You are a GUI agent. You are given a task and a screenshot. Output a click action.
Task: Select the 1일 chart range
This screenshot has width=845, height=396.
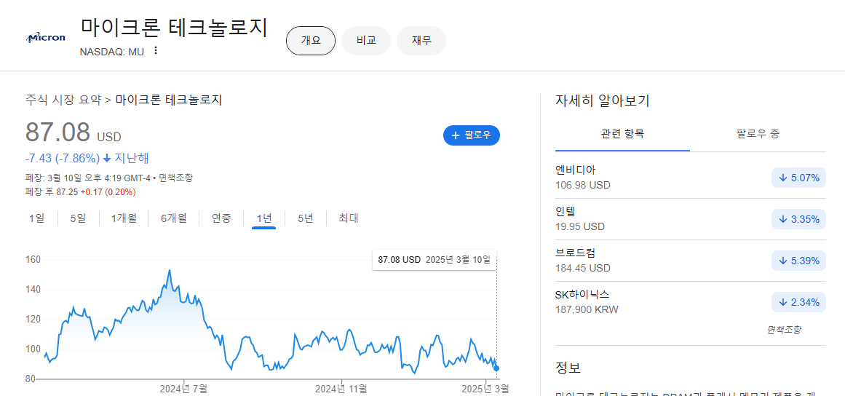click(36, 218)
